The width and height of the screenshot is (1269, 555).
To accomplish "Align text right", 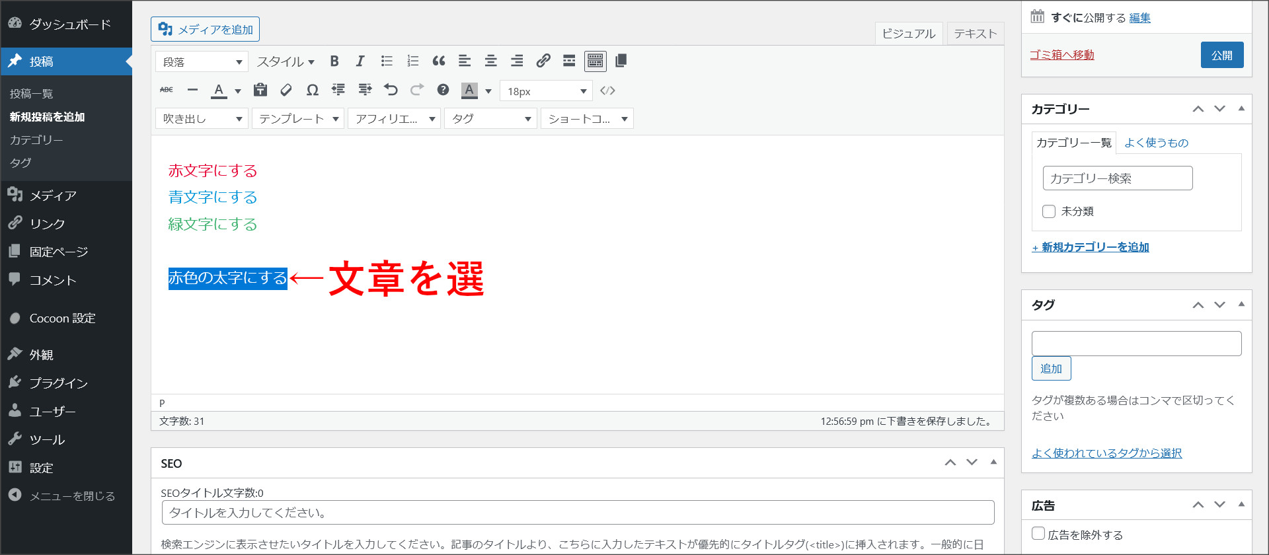I will coord(517,61).
